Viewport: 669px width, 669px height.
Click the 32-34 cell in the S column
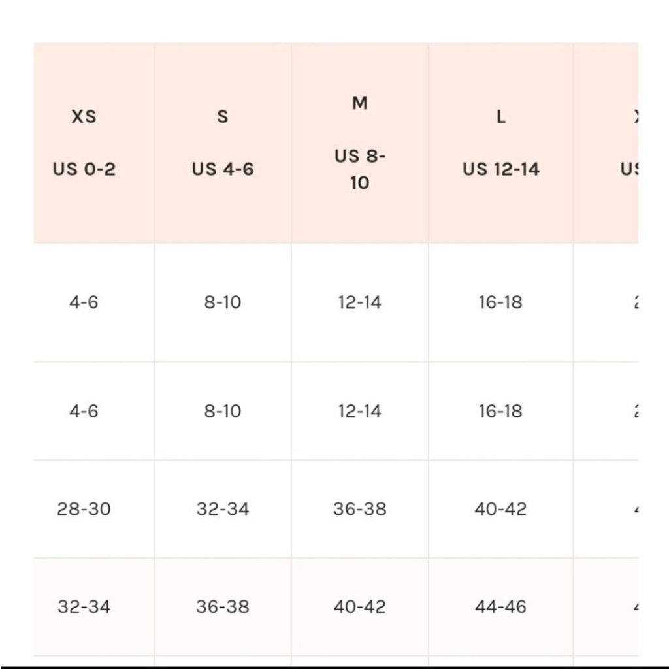pos(223,509)
